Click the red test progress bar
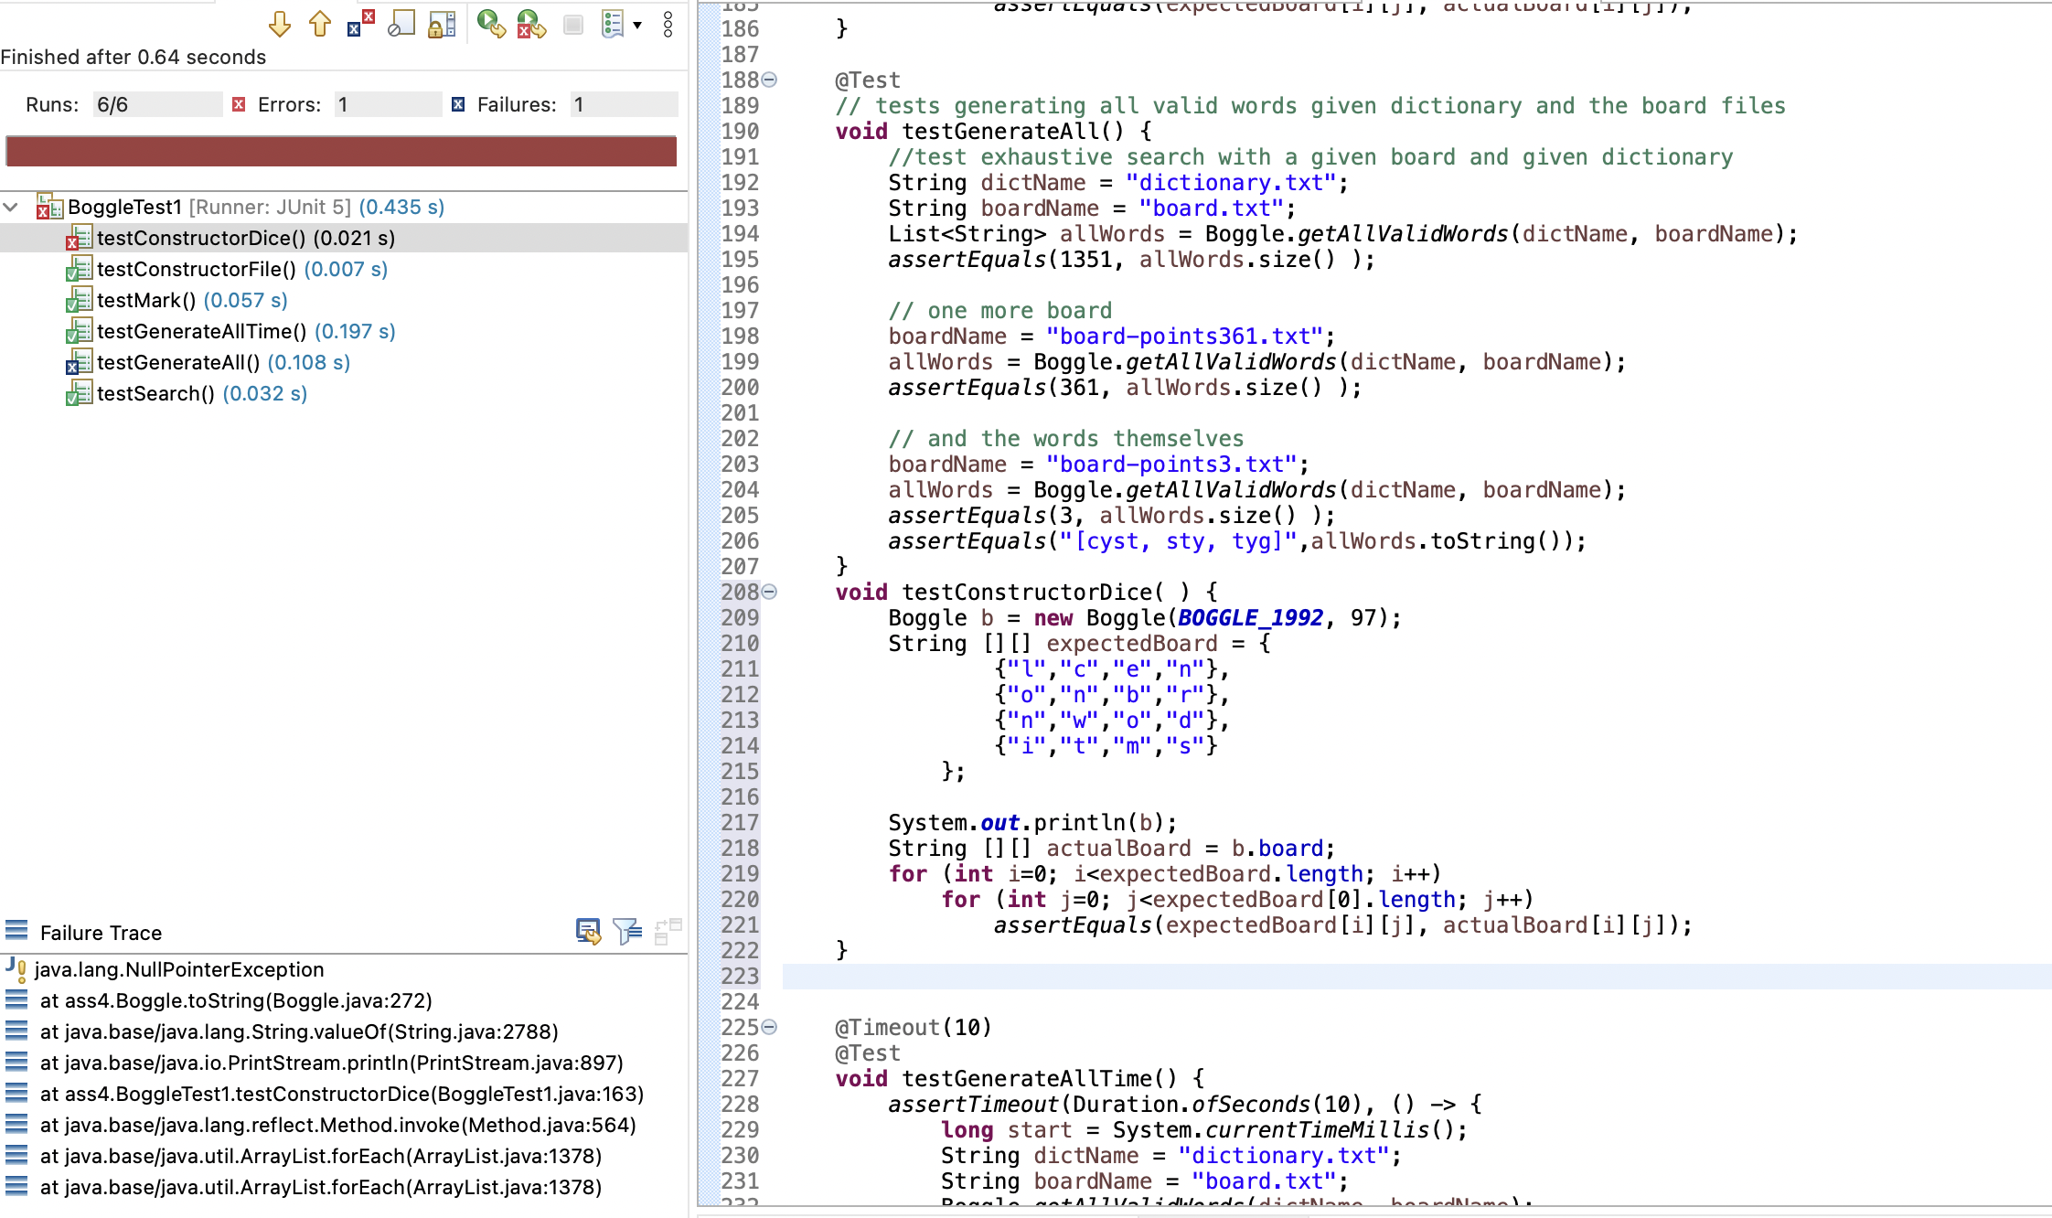Screen dimensions: 2052x1218 pyautogui.click(x=341, y=151)
